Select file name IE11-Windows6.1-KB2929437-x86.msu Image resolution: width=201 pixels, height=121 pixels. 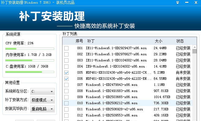coord(116,48)
